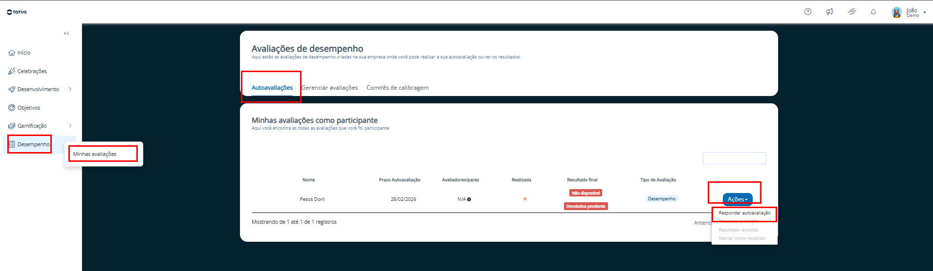Open Objetivos in sidebar
The image size is (933, 271).
click(28, 108)
